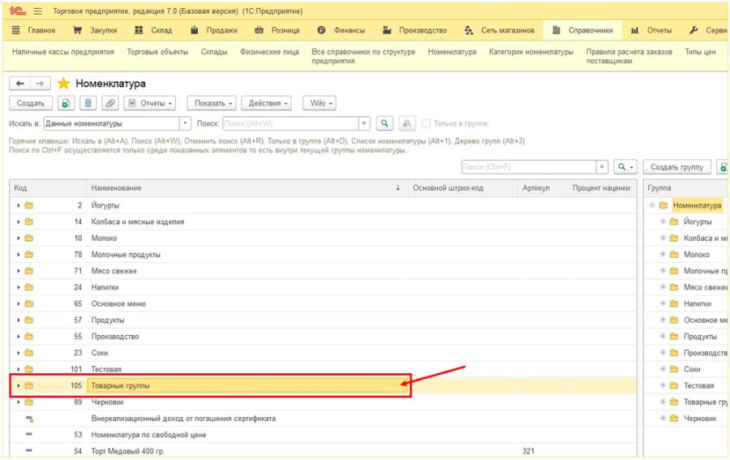Click the 1C logo icon
This screenshot has height=460, width=730.
click(x=18, y=11)
